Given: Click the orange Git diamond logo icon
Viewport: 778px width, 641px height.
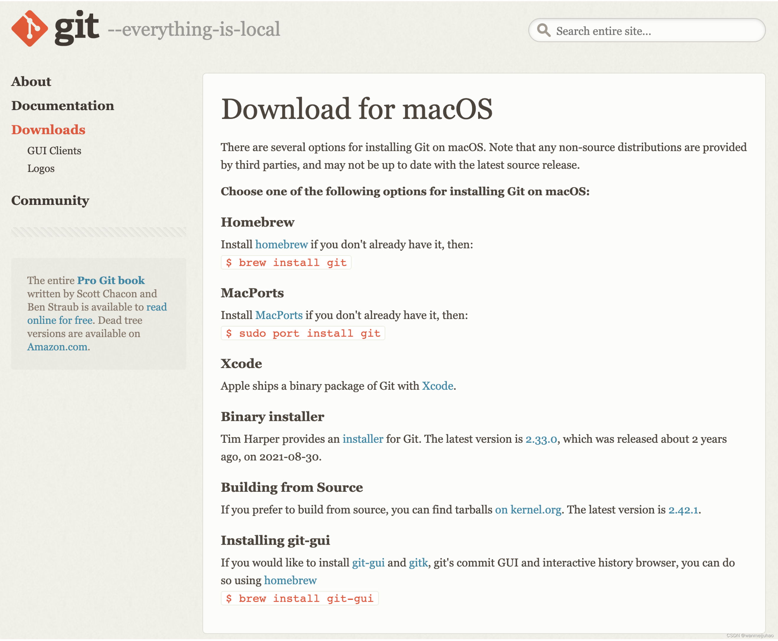Looking at the screenshot, I should [x=30, y=28].
